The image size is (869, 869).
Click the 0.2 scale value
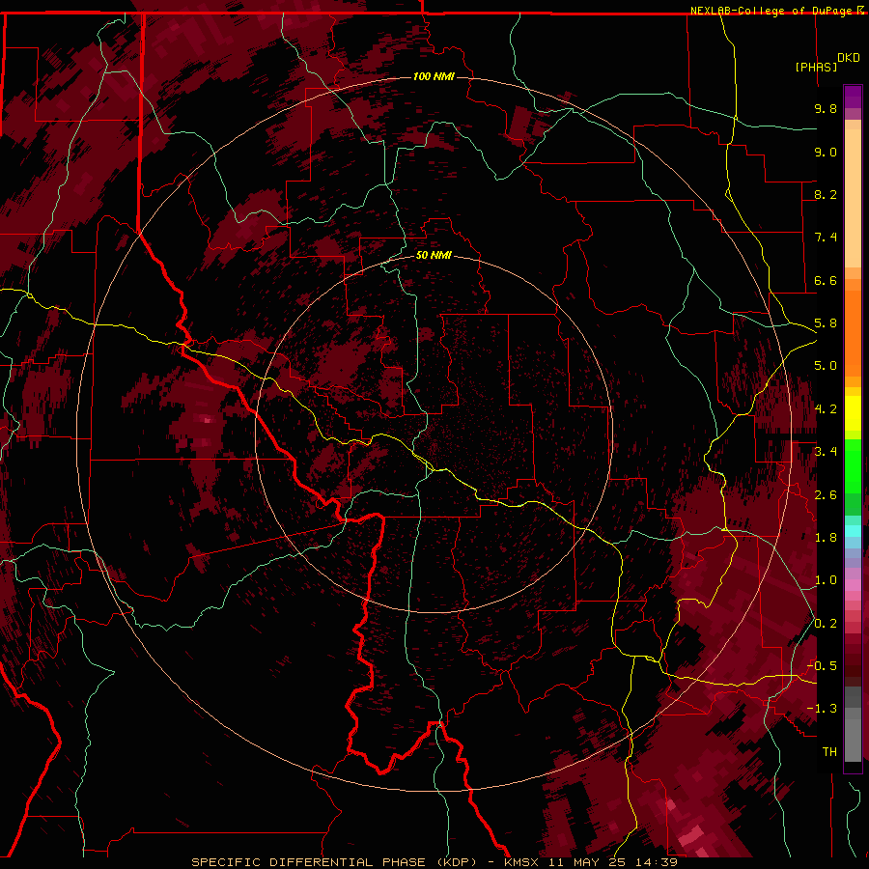tap(826, 624)
